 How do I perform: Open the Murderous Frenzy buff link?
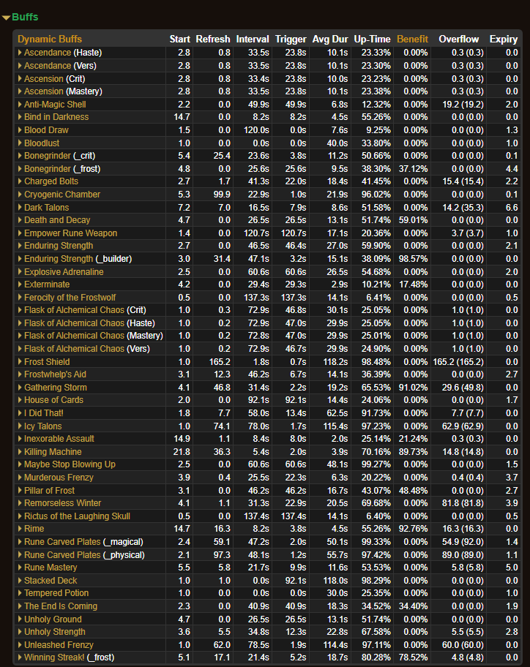point(59,478)
